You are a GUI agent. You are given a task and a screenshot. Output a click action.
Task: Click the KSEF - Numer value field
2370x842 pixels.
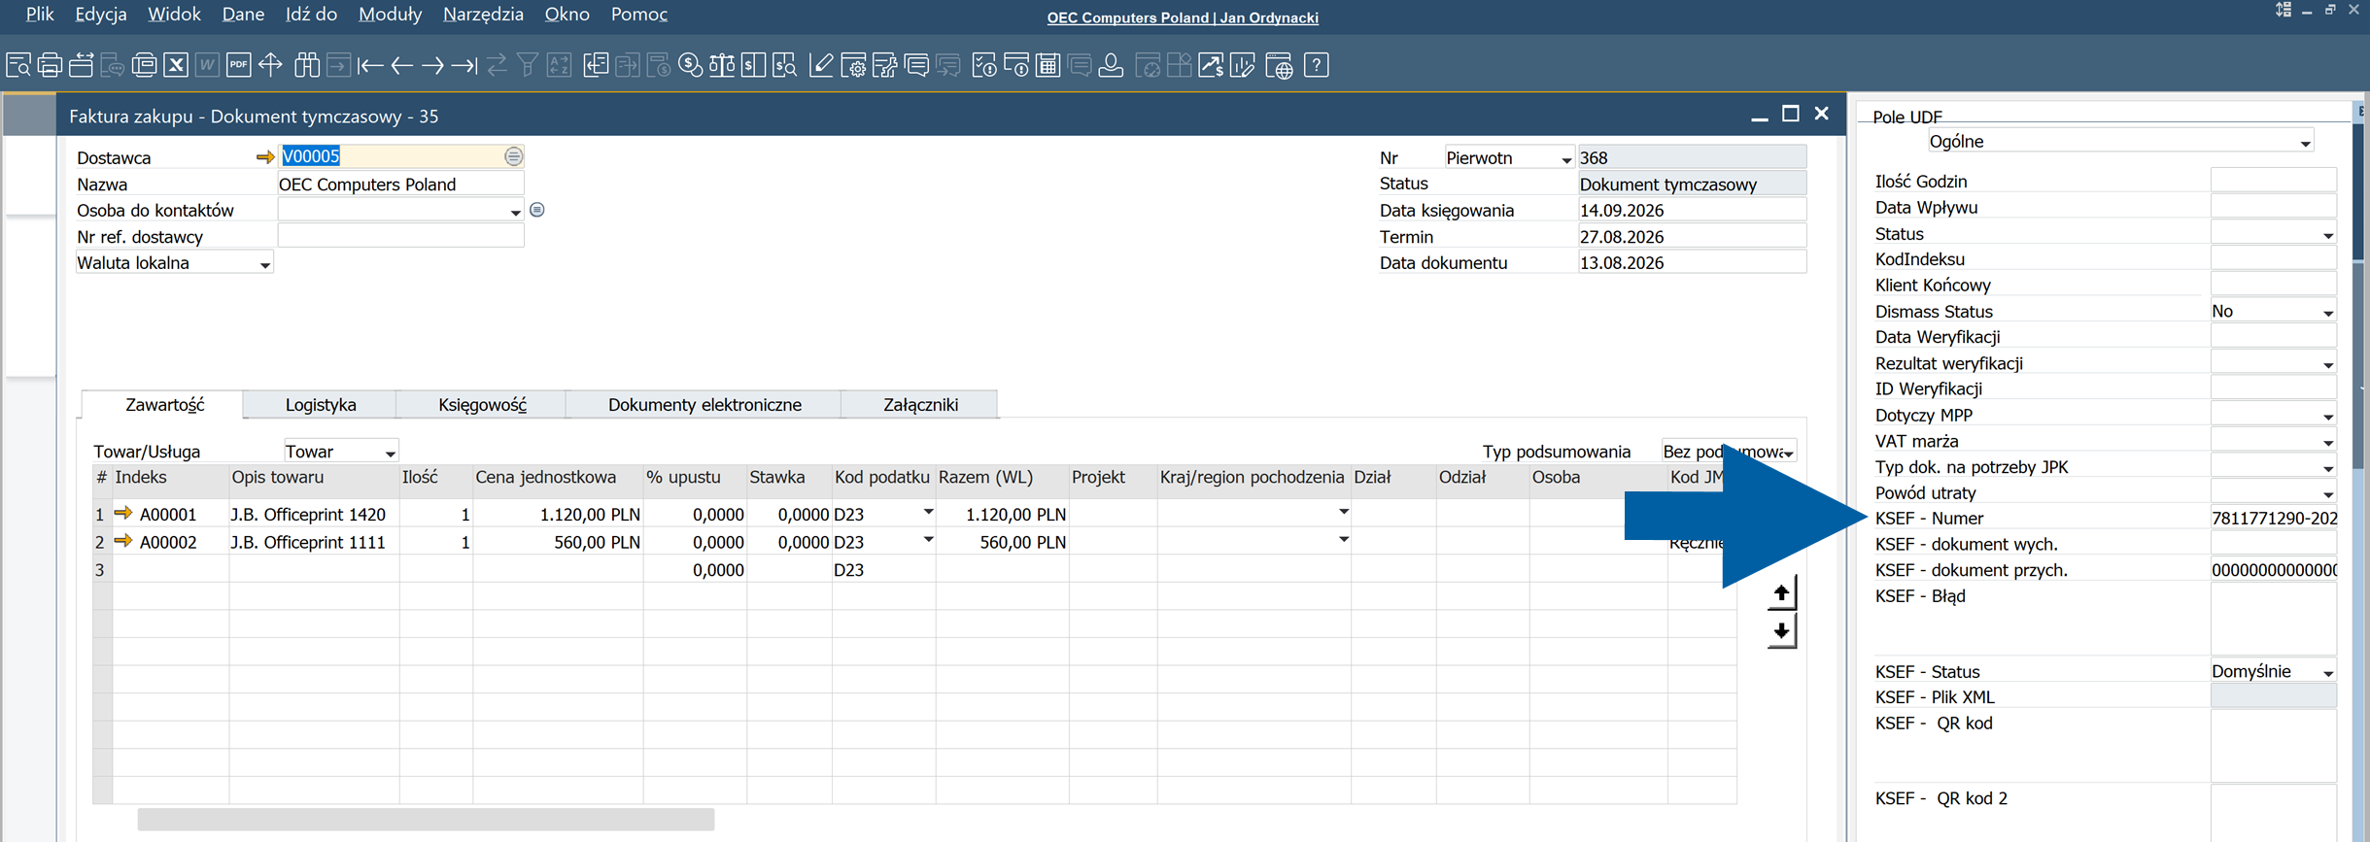(x=2273, y=518)
